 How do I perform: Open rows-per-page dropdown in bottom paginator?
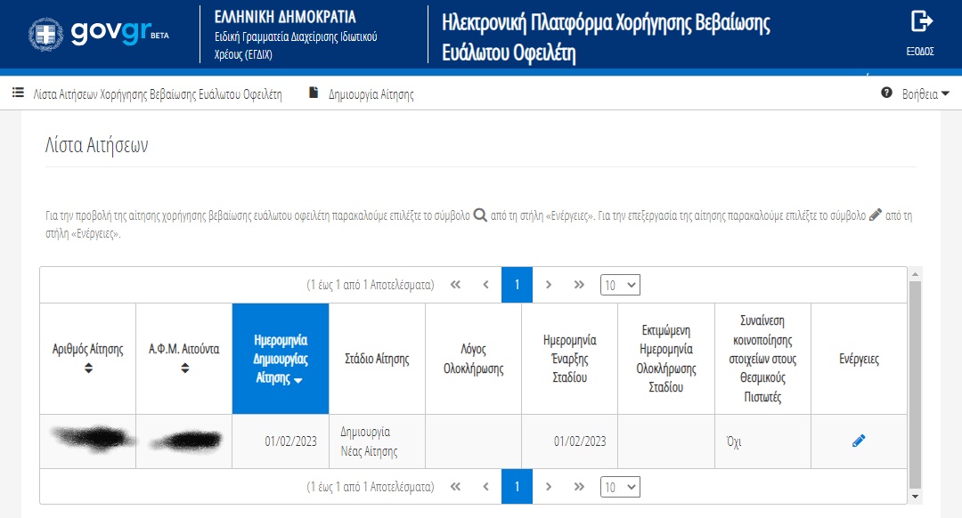[x=620, y=487]
